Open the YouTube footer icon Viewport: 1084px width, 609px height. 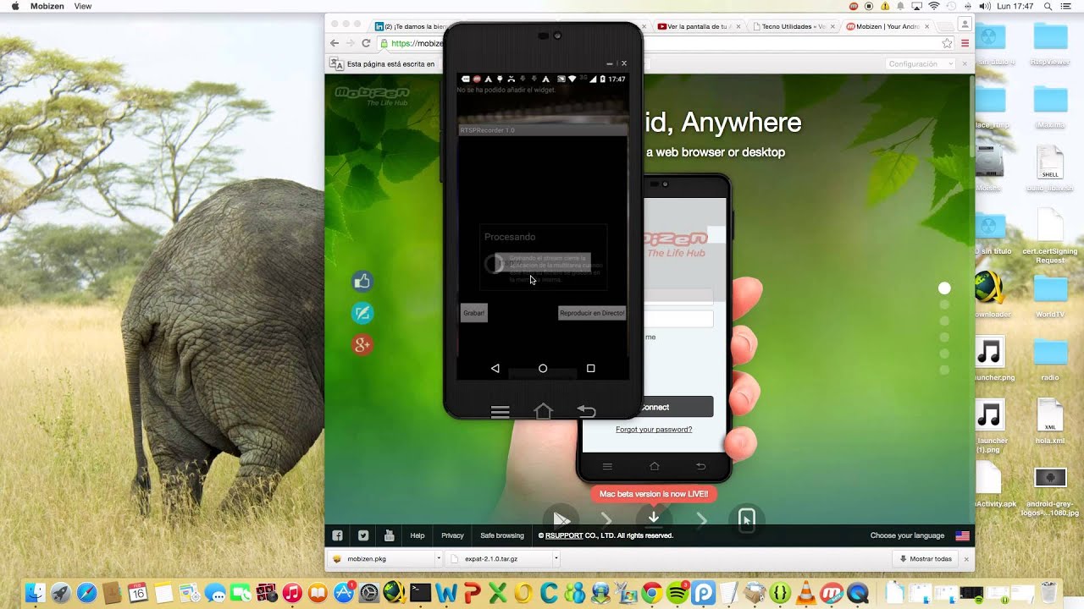390,535
